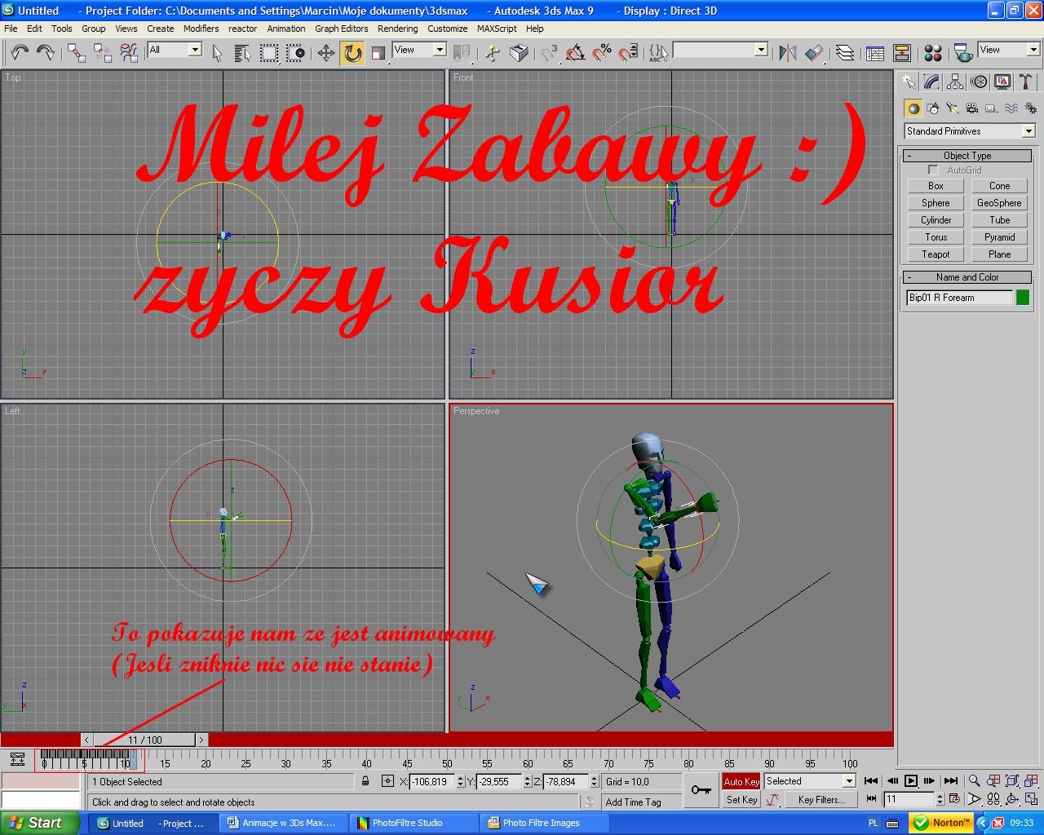
Task: Open the 'All' selection filter dropdown
Action: tap(195, 51)
